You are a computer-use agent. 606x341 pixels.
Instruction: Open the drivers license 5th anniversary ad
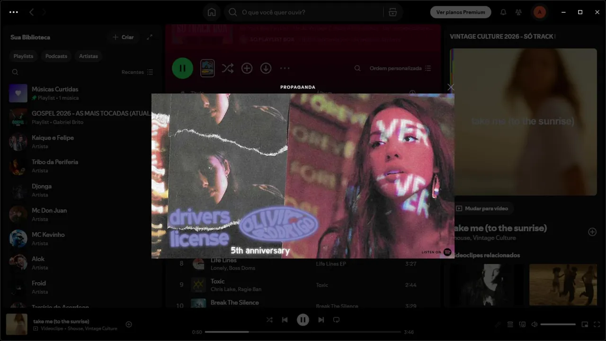point(303,176)
